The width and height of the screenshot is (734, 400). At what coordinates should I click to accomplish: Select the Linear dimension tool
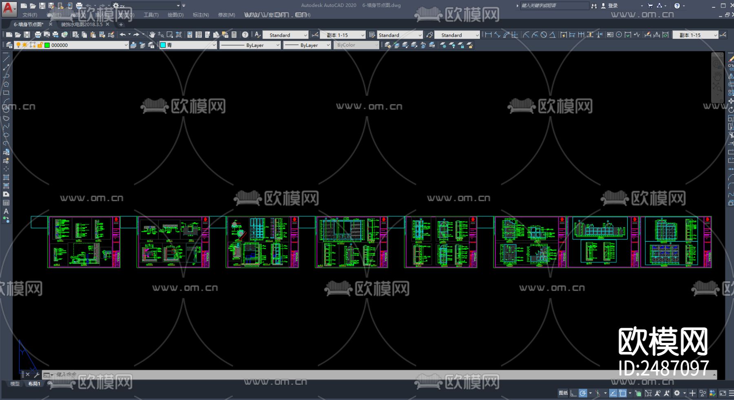tap(488, 35)
